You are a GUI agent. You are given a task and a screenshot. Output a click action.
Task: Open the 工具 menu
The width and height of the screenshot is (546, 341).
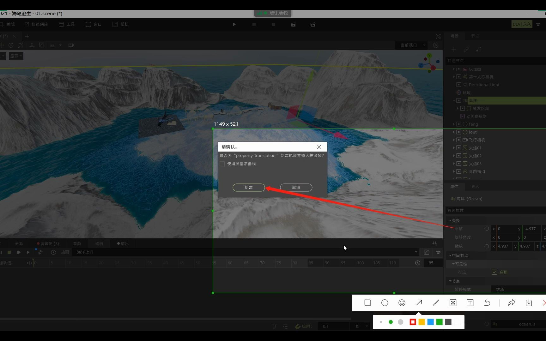pos(67,24)
